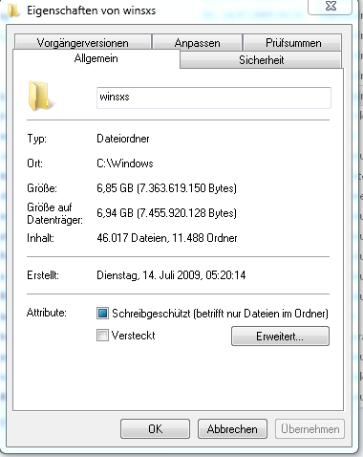Click the 46.017 Dateien content value
This screenshot has width=363, height=457.
167,238
